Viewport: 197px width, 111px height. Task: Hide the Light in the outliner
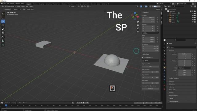(193, 18)
